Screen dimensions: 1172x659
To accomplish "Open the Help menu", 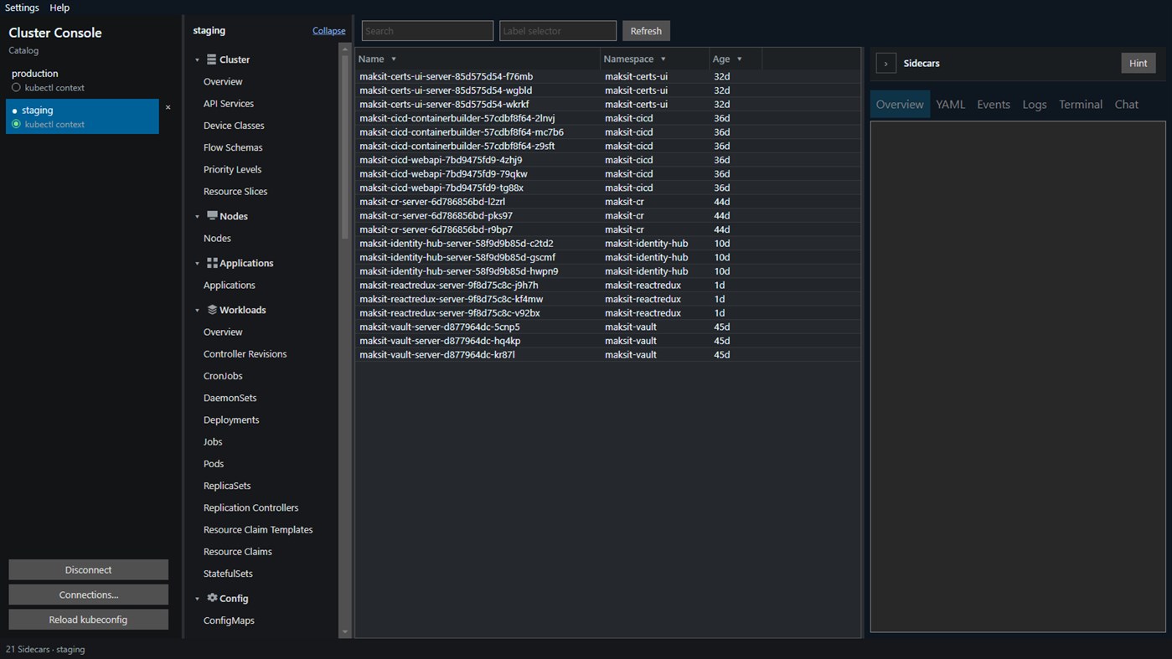I will pyautogui.click(x=59, y=8).
